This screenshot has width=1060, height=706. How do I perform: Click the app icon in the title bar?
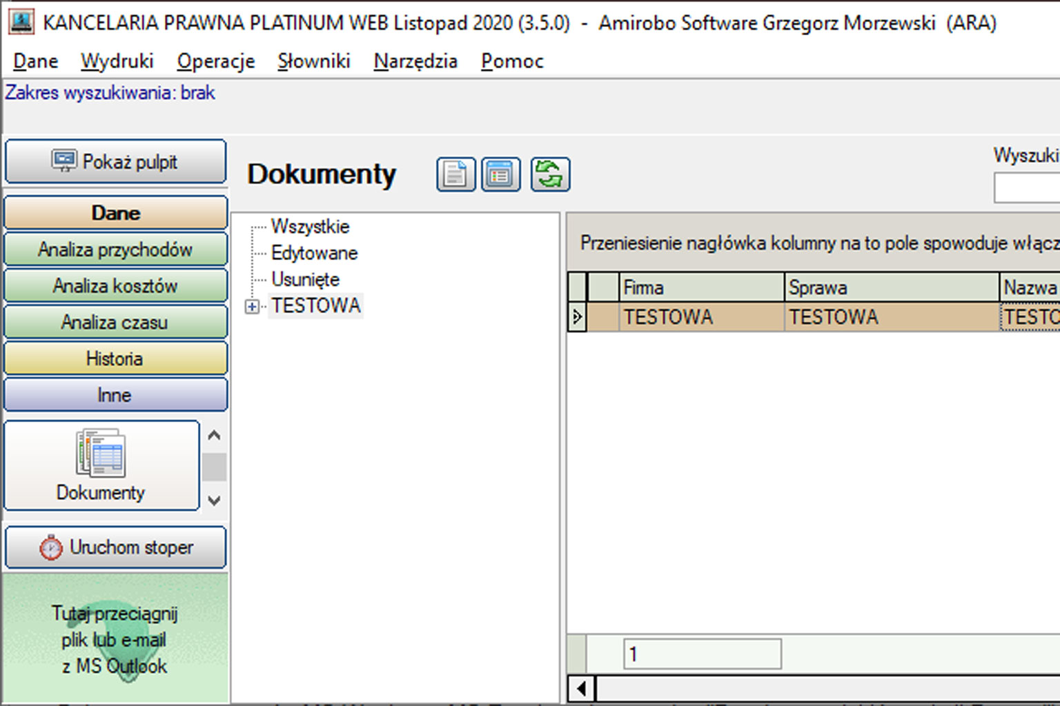pyautogui.click(x=21, y=22)
